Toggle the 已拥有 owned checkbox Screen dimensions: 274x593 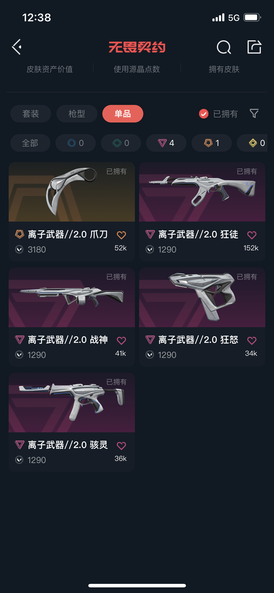[x=204, y=114]
